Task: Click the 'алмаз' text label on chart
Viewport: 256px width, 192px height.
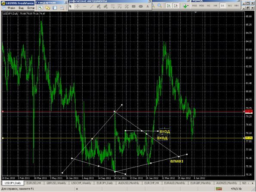Action: tap(176, 161)
